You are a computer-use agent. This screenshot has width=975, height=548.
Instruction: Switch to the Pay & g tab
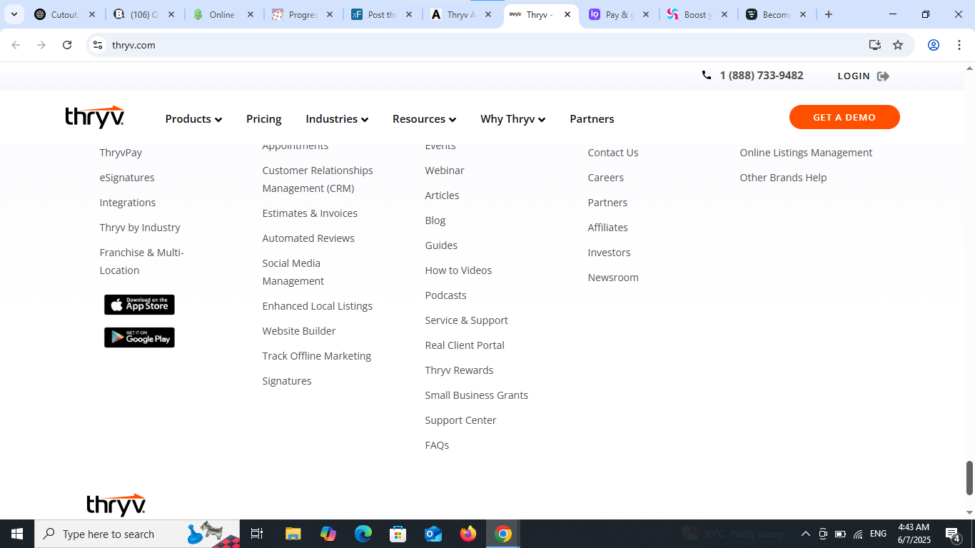click(618, 14)
